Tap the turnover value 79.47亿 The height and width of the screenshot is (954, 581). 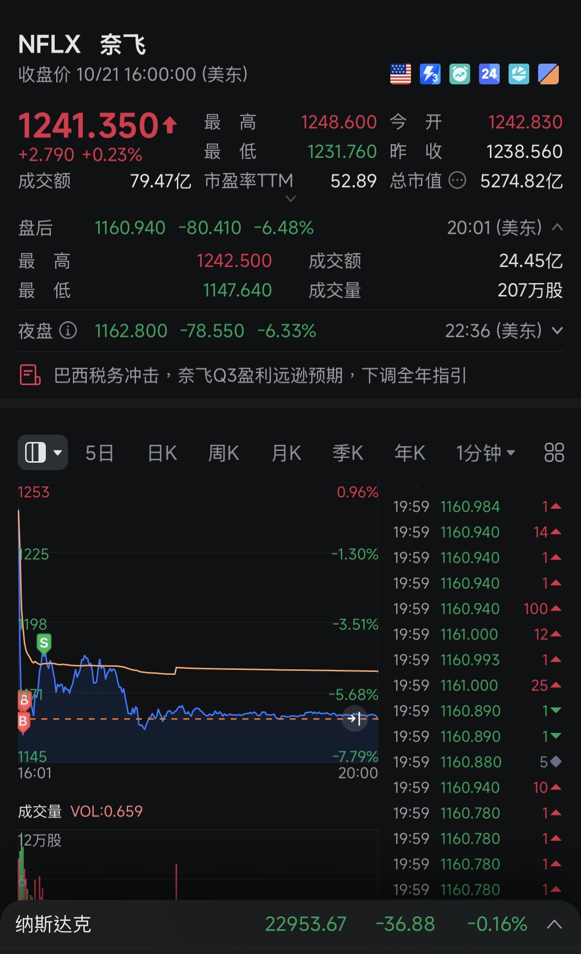click(161, 181)
